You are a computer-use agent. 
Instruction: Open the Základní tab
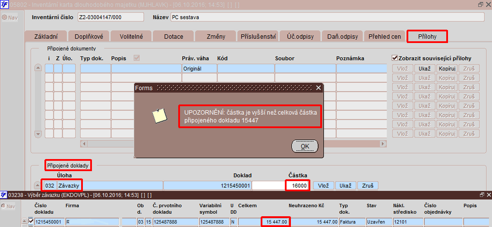click(45, 37)
